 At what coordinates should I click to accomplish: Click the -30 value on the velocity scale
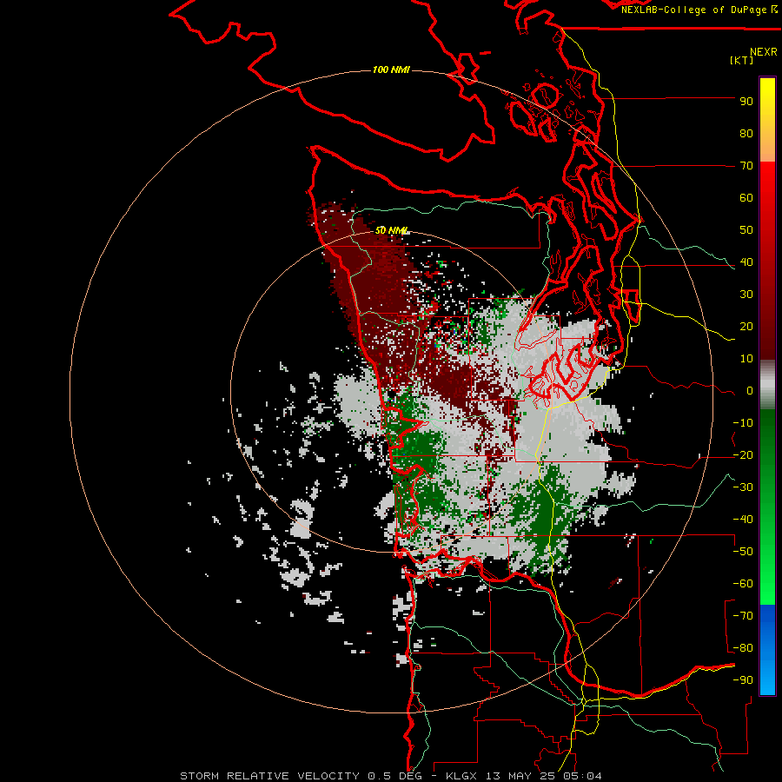click(x=743, y=487)
